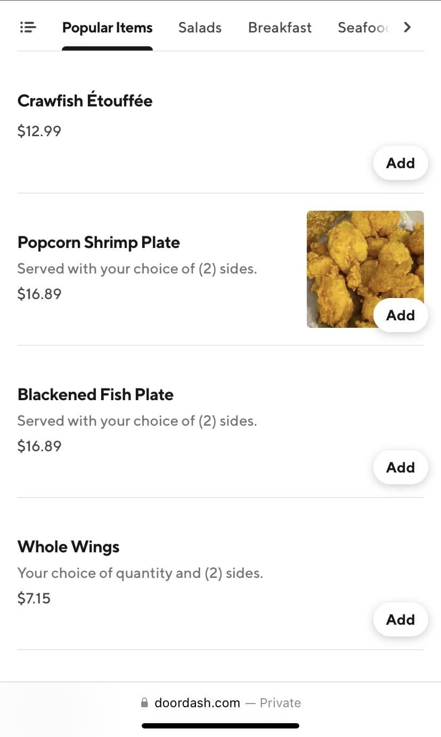Tap the doordash.com address bar
The width and height of the screenshot is (441, 737).
pyautogui.click(x=197, y=703)
